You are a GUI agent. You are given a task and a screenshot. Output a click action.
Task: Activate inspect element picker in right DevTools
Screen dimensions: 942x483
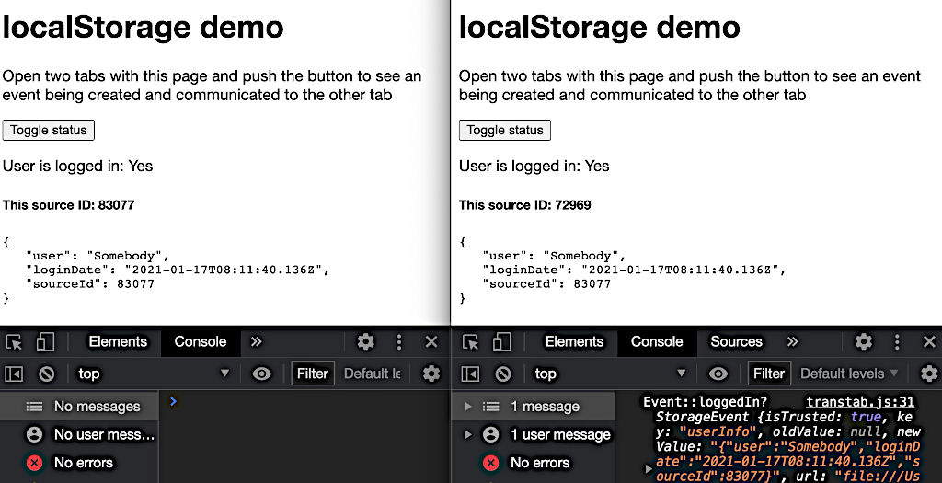point(470,342)
